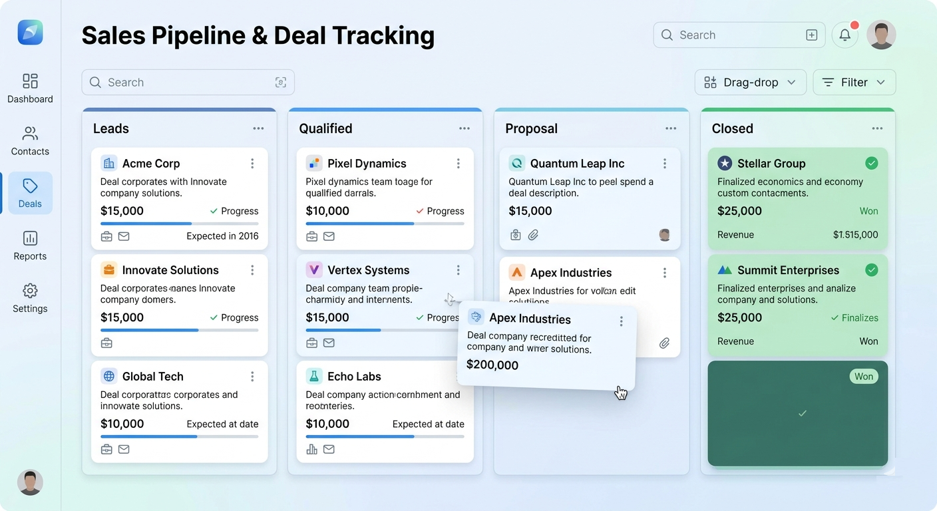Open the Drag-drop view dropdown
Viewport: 937px width, 511px height.
coord(751,82)
